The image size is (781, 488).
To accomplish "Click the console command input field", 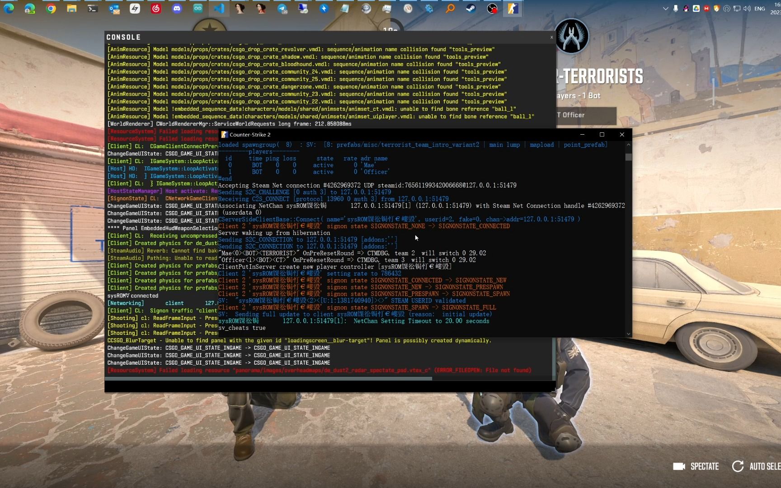I will pos(330,386).
